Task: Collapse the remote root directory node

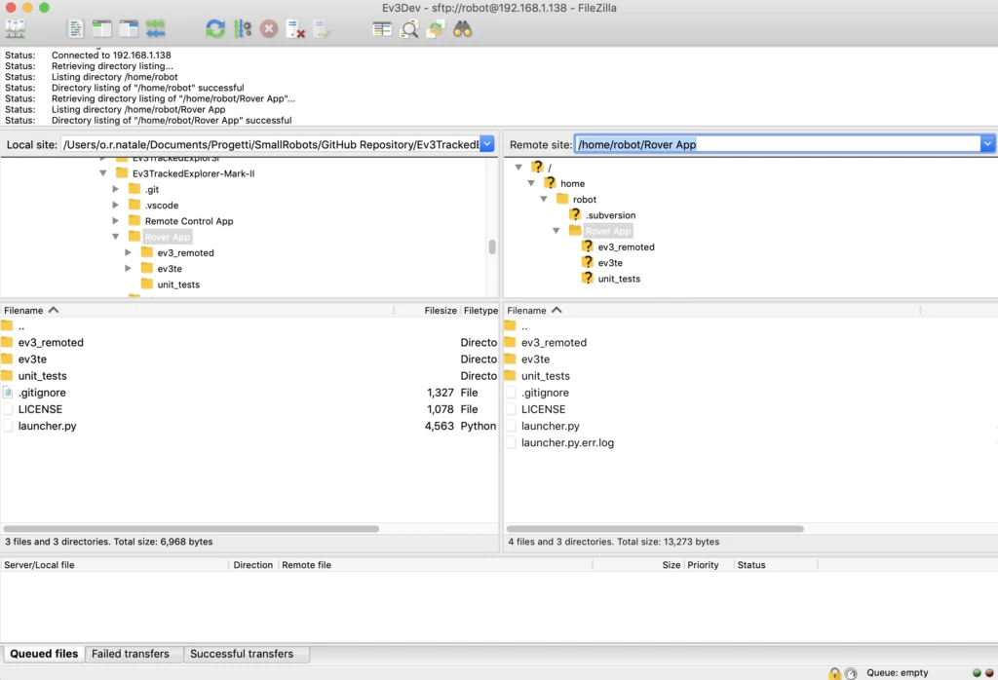Action: point(518,168)
